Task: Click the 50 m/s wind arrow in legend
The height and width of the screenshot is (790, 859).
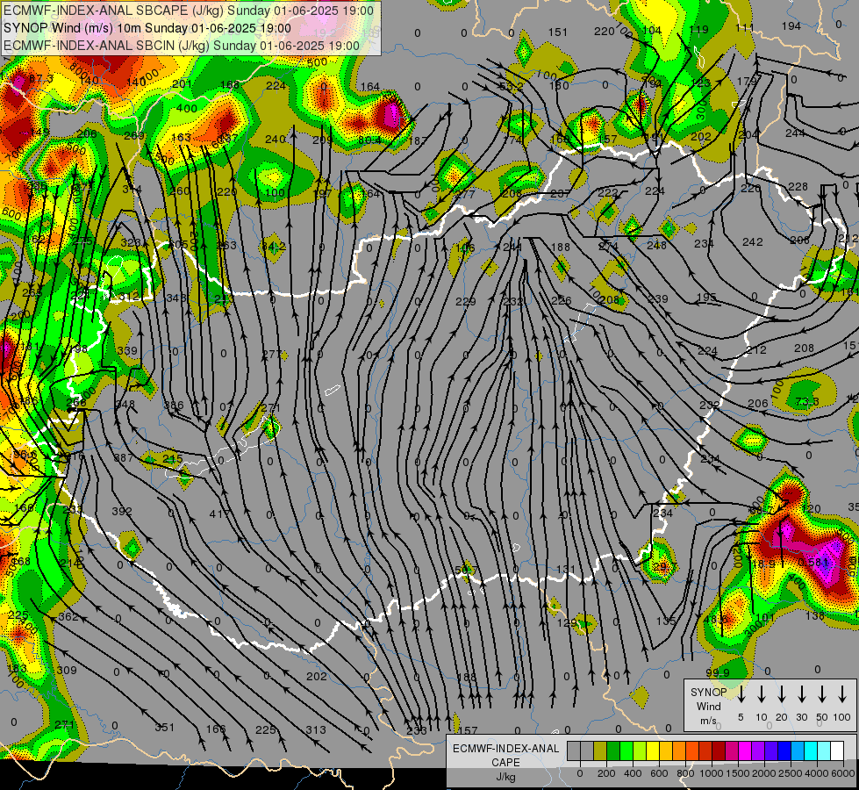Action: (822, 693)
